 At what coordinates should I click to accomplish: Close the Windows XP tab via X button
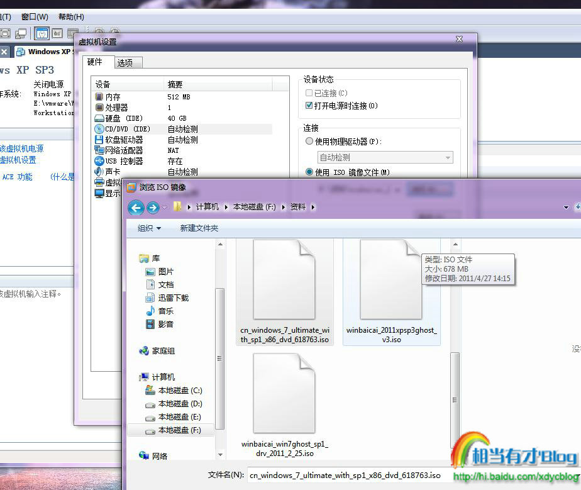click(x=4, y=52)
